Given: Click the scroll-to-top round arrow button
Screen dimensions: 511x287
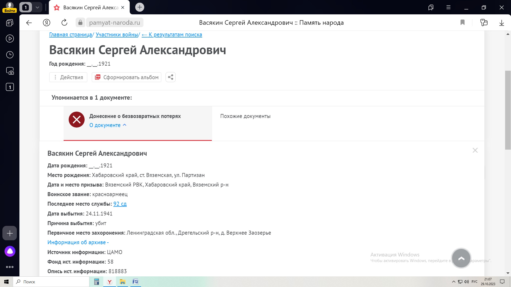Looking at the screenshot, I should tap(461, 258).
